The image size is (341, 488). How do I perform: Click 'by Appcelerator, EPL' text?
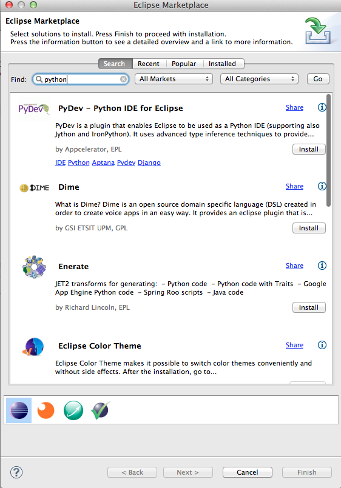[x=89, y=149]
